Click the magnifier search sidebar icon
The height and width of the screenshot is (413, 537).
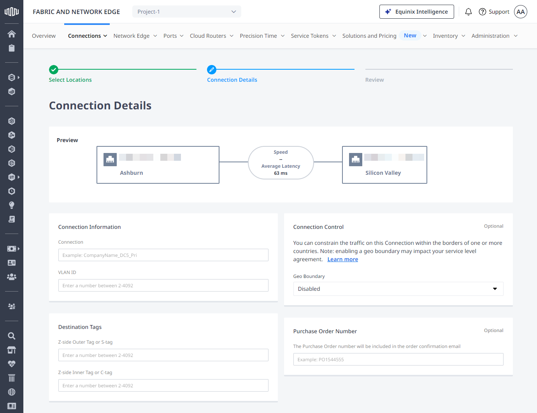(12, 336)
